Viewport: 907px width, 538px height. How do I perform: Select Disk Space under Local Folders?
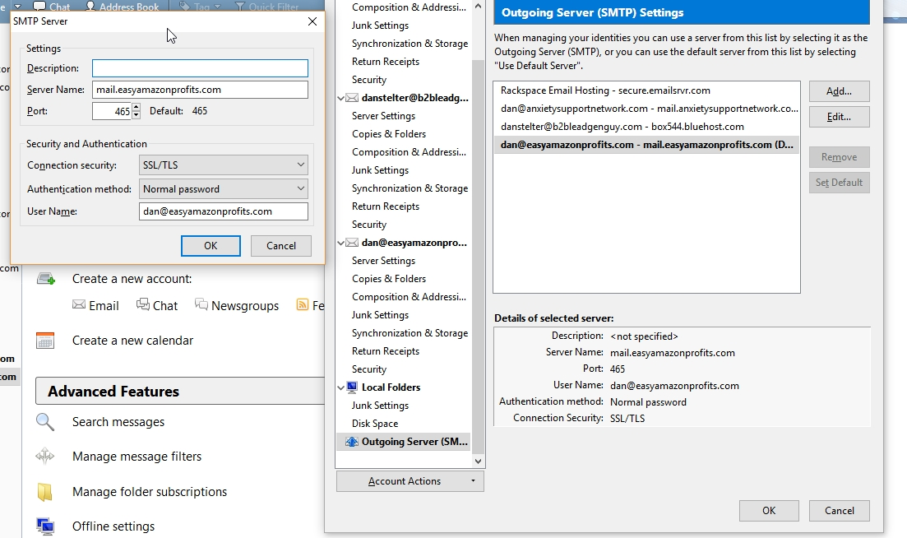pos(375,424)
